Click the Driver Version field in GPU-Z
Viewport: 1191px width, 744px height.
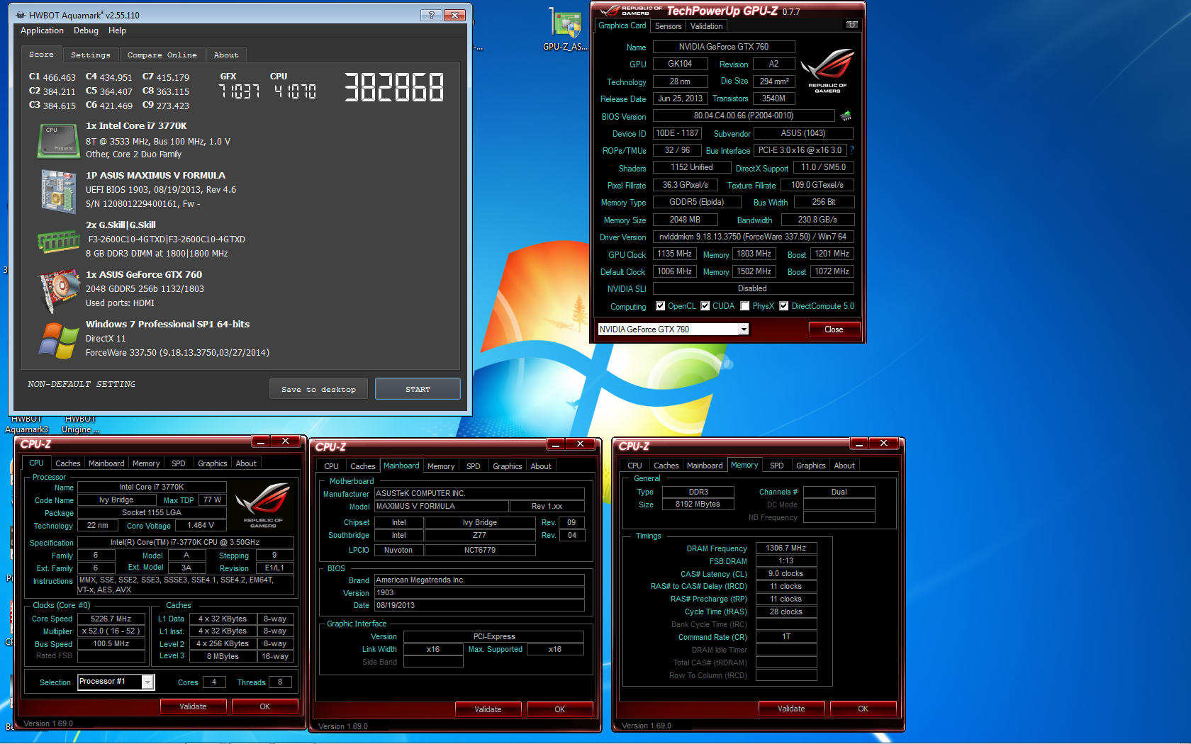753,237
